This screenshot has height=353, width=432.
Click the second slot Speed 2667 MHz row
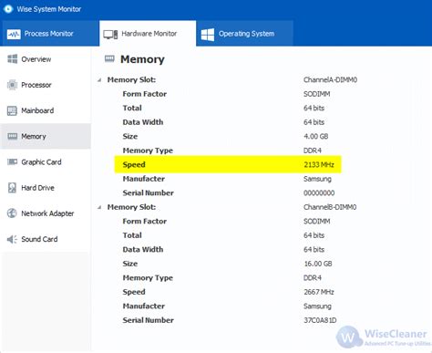pyautogui.click(x=228, y=292)
